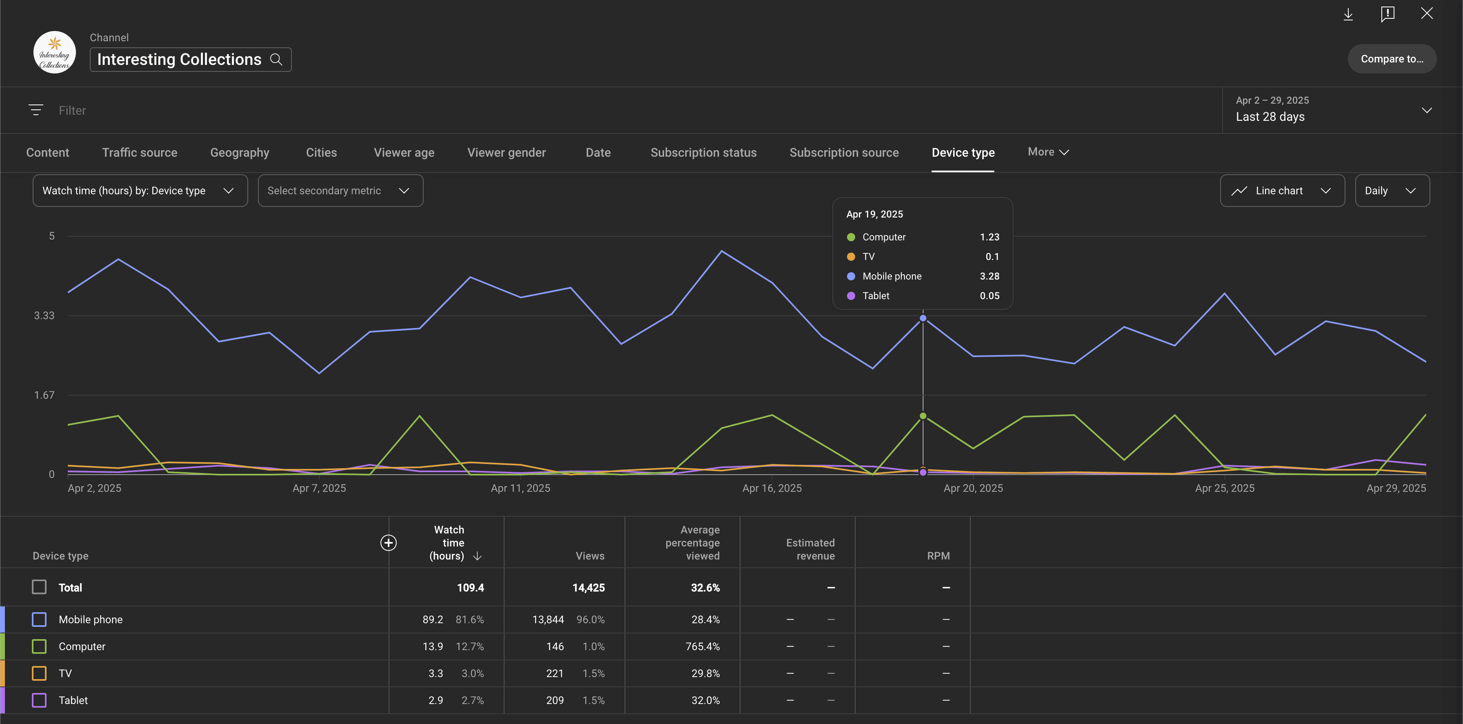Click the Apr 16, 2025 axis label
Image resolution: width=1463 pixels, height=724 pixels.
772,489
